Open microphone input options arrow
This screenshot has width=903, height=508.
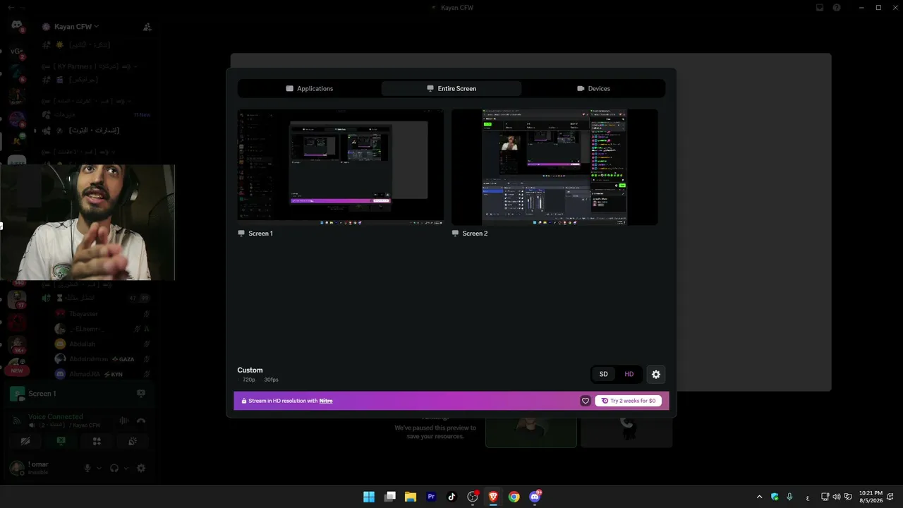99,468
